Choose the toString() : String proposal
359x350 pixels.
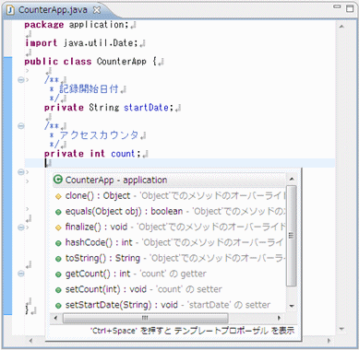pyautogui.click(x=169, y=258)
